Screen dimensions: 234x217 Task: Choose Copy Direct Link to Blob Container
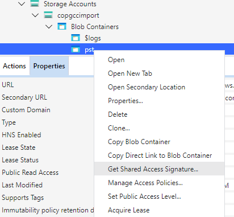[x=159, y=155]
